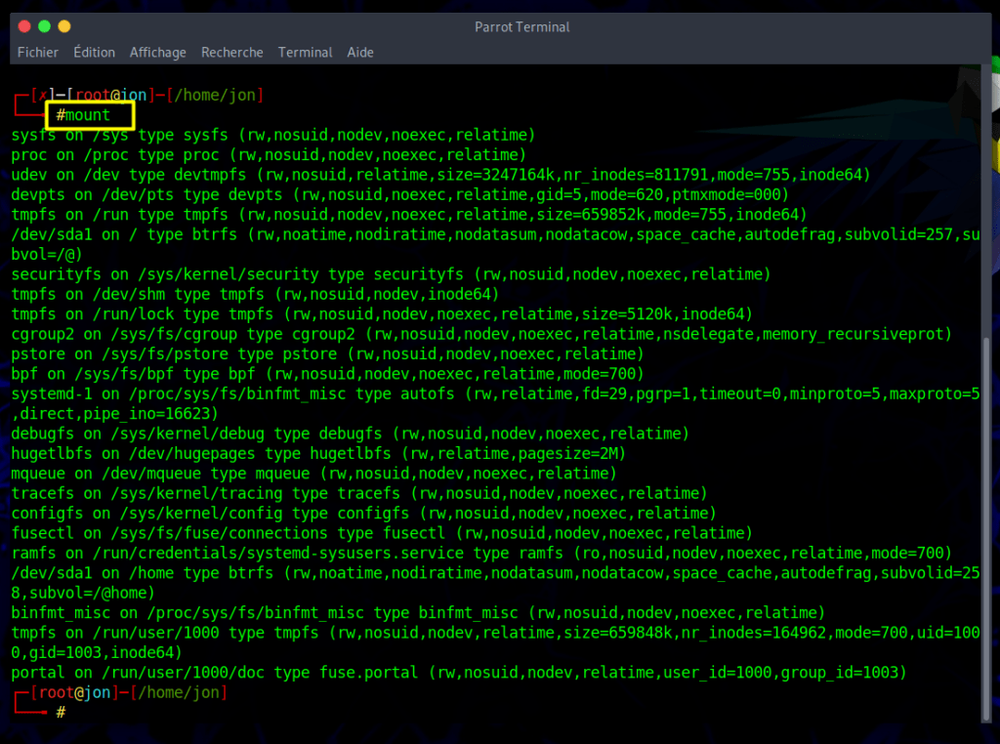Click the '/dev/sda1 on / type btrfs' line
The width and height of the screenshot is (1000, 744).
(495, 234)
